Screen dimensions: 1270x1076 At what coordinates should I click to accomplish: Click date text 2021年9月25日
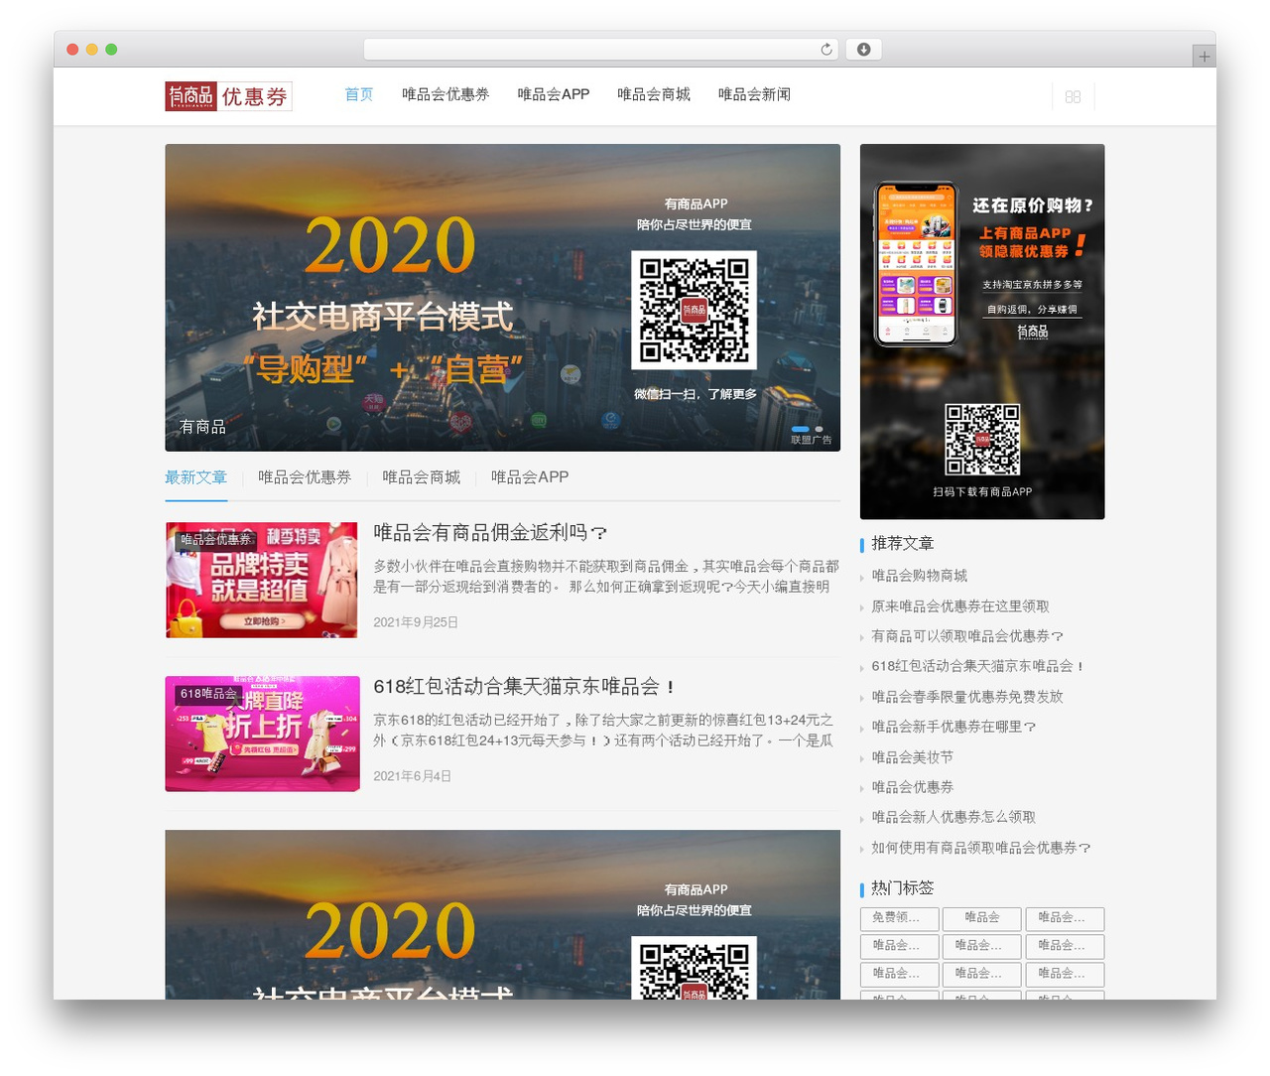[x=416, y=622]
